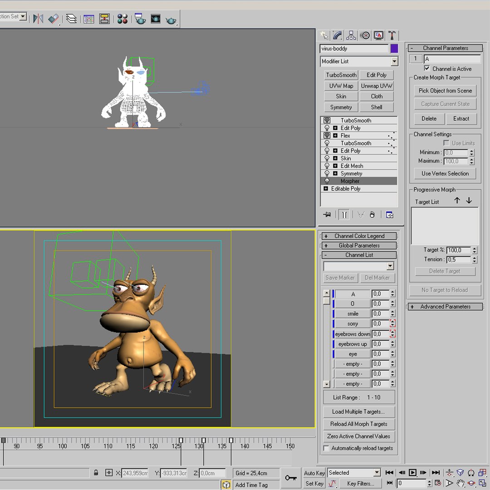490x490 pixels.
Task: Open the Material Editor spheres icon
Action: click(122, 19)
